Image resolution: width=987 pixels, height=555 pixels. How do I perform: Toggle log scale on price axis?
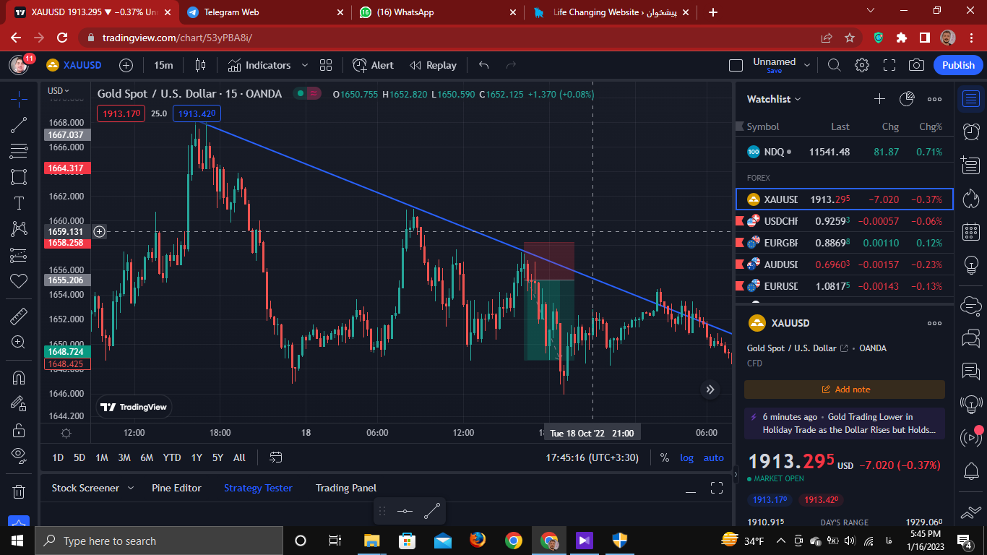tap(686, 457)
